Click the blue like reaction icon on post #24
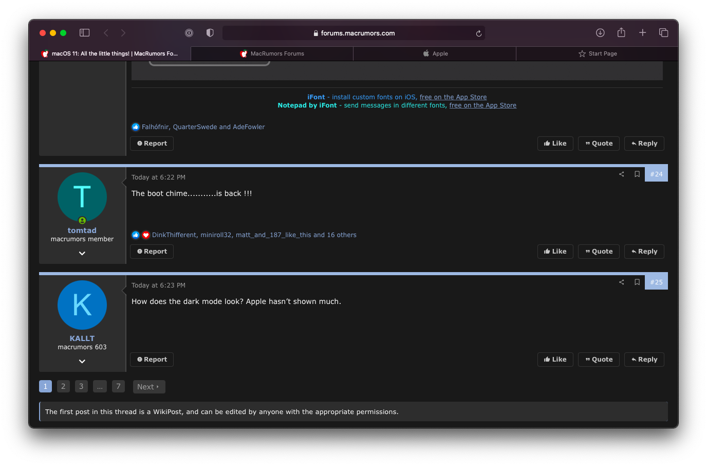This screenshot has height=466, width=707. [136, 235]
